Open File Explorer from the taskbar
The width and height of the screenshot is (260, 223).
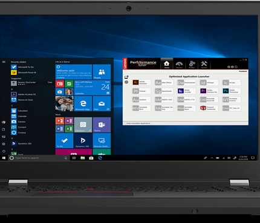(x=83, y=158)
